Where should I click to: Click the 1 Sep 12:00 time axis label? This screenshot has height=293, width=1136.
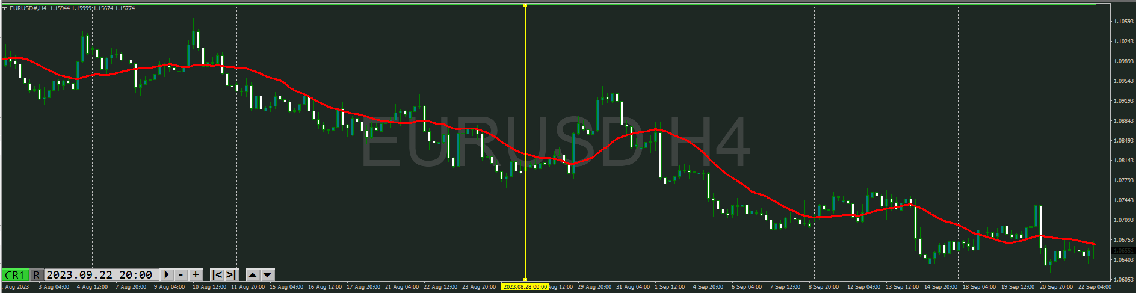coord(669,287)
